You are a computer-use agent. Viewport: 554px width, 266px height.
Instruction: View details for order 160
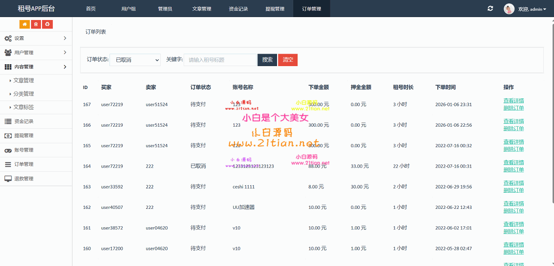coord(514,245)
